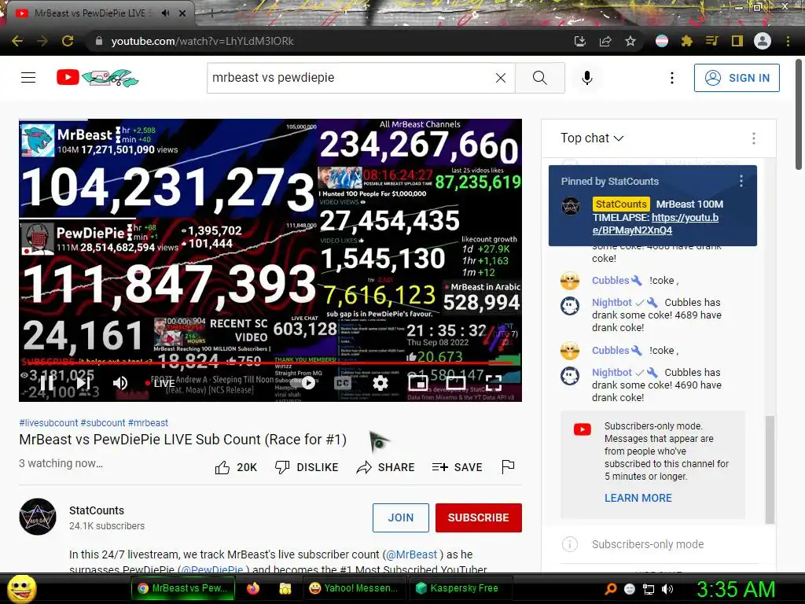
Task: Search by voice with microphone
Action: 587,78
